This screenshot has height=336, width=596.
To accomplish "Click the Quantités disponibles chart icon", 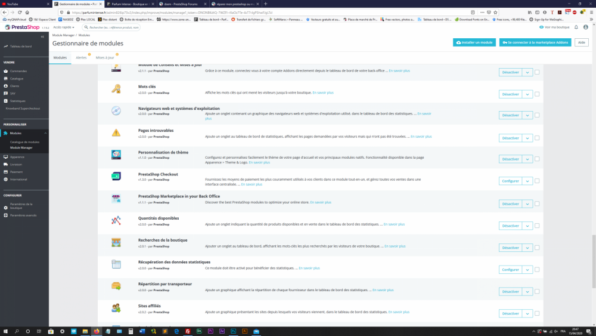I will pos(116,220).
